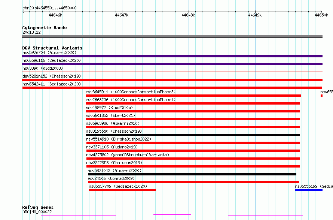Open the nsv3390 (Kidd2008) label
This screenshot has width=333, height=220.
43,68
